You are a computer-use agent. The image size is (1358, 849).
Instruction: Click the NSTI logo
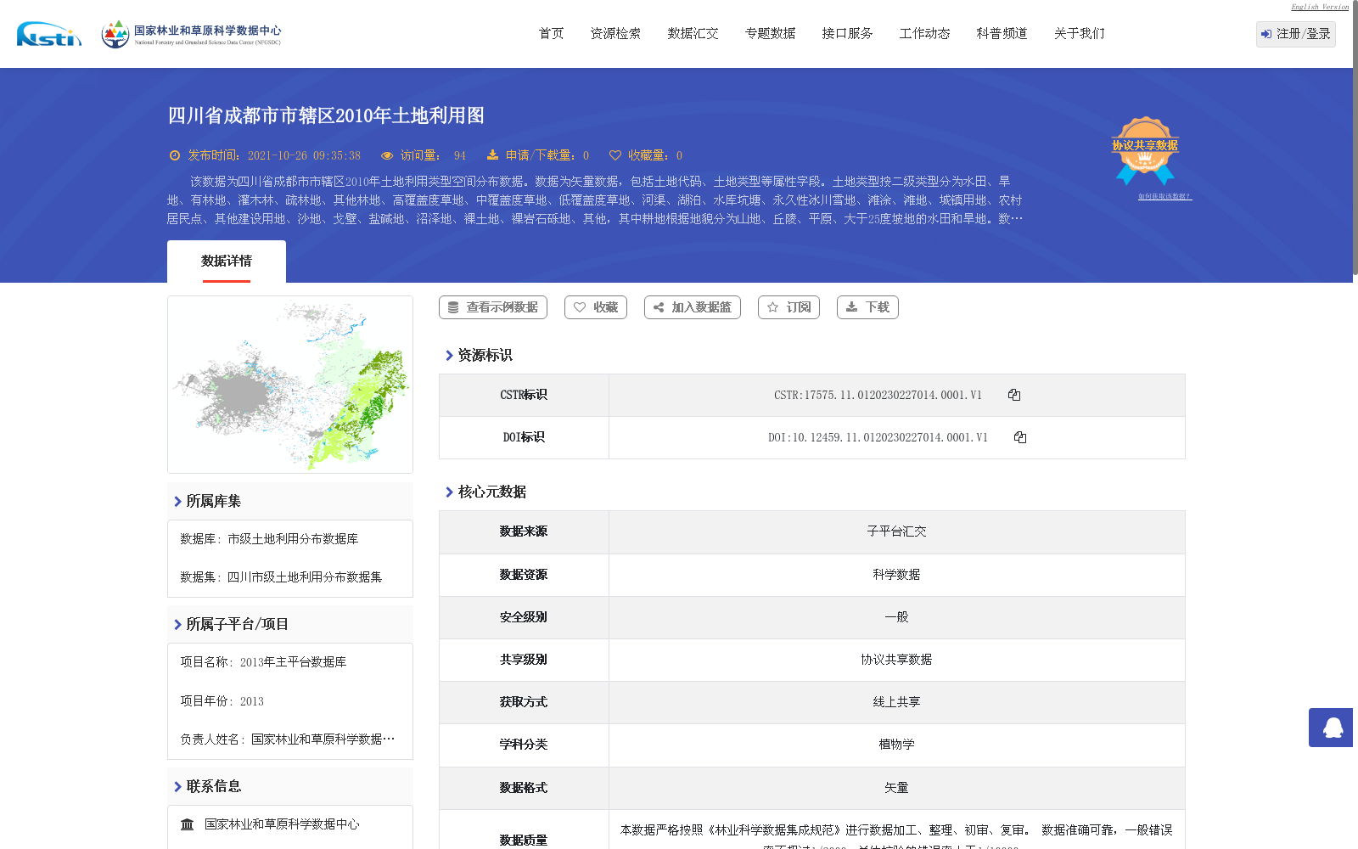pyautogui.click(x=49, y=34)
